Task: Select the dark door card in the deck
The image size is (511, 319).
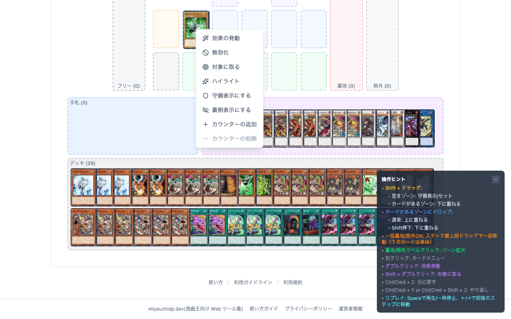Action: (x=229, y=187)
